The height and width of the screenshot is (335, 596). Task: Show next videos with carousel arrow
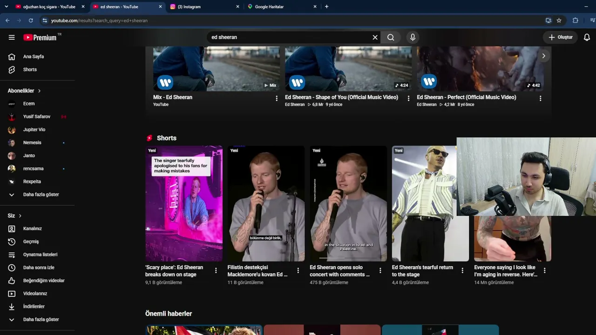(x=543, y=56)
